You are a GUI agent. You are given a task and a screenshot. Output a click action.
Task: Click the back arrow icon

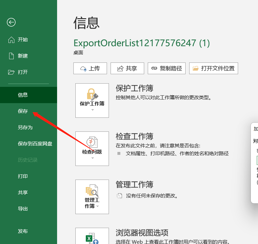point(11,22)
